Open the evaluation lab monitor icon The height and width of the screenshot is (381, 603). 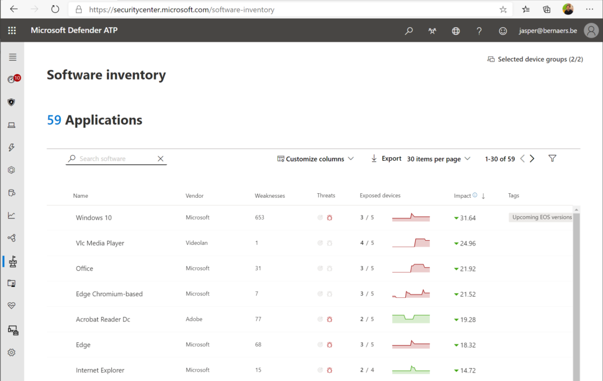click(12, 284)
